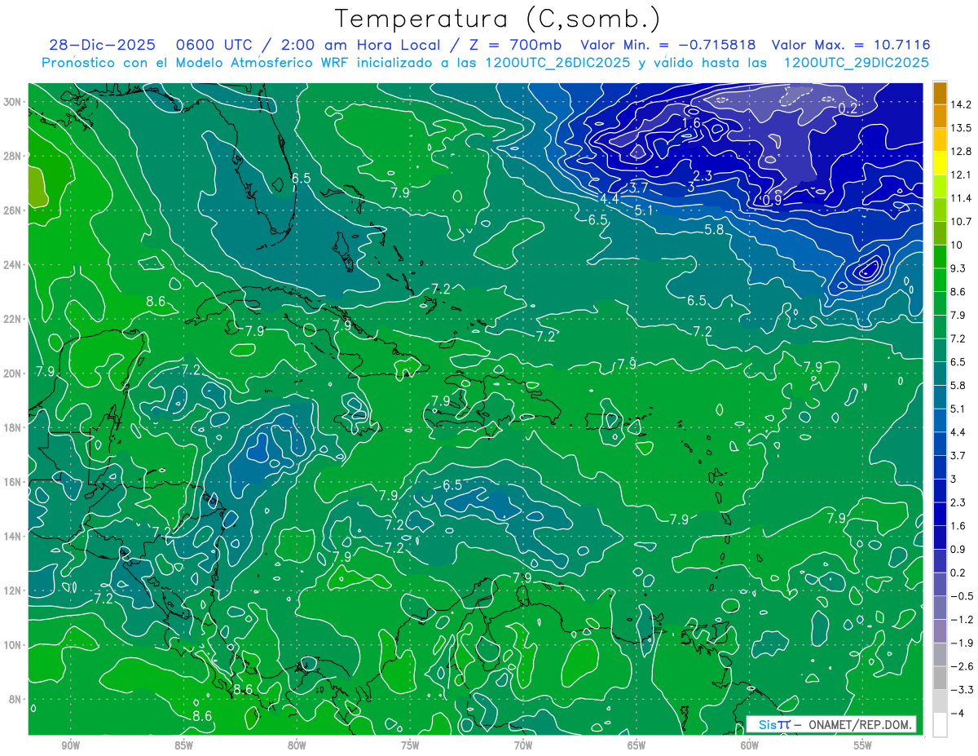Click latitude axis label '12N'
This screenshot has height=756, width=978.
click(13, 590)
